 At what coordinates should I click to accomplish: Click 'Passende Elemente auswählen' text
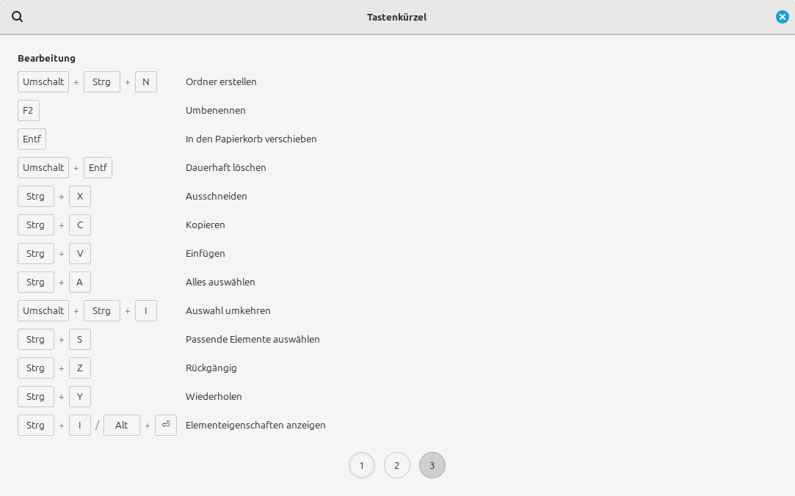coord(253,340)
